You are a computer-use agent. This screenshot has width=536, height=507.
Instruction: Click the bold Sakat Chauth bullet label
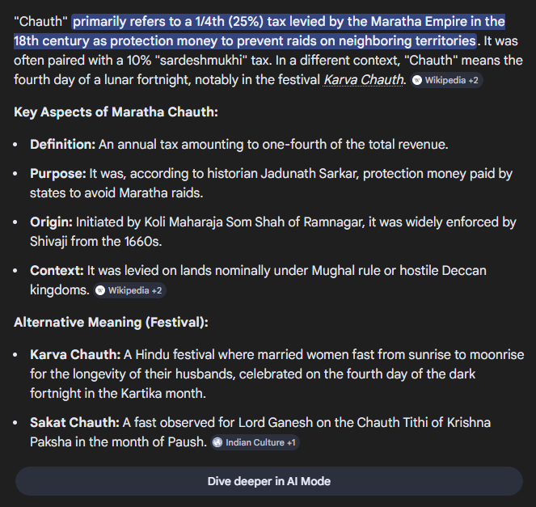coord(74,423)
